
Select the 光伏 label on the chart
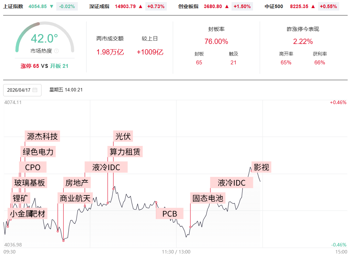123,136
